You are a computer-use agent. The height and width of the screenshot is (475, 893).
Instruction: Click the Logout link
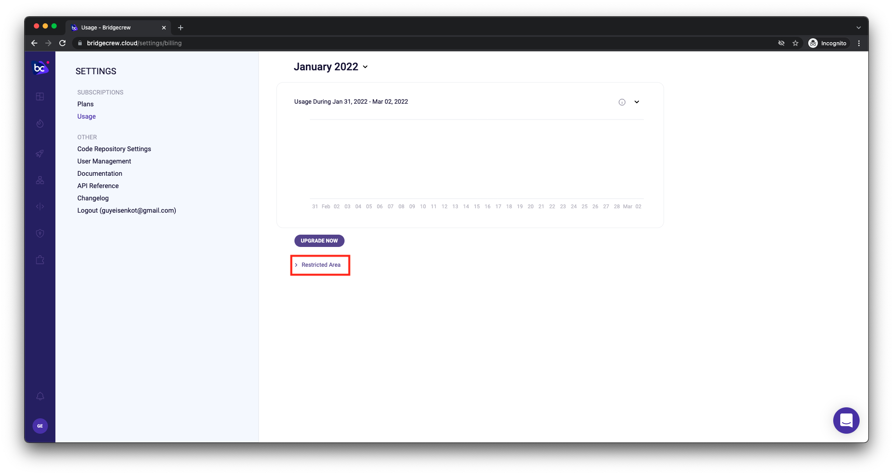(127, 210)
